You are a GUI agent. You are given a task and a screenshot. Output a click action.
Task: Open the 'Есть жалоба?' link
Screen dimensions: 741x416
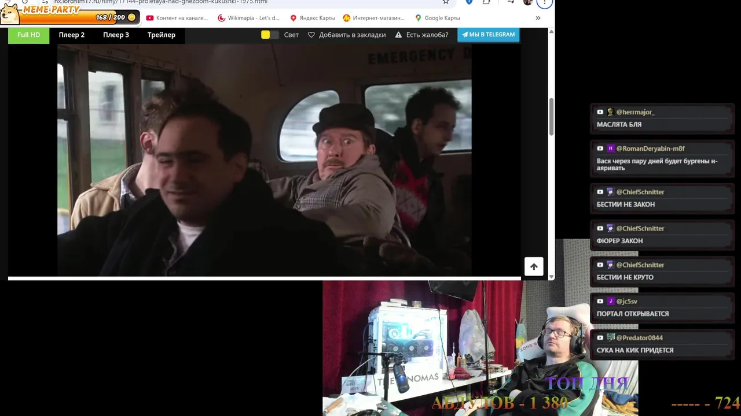point(427,35)
